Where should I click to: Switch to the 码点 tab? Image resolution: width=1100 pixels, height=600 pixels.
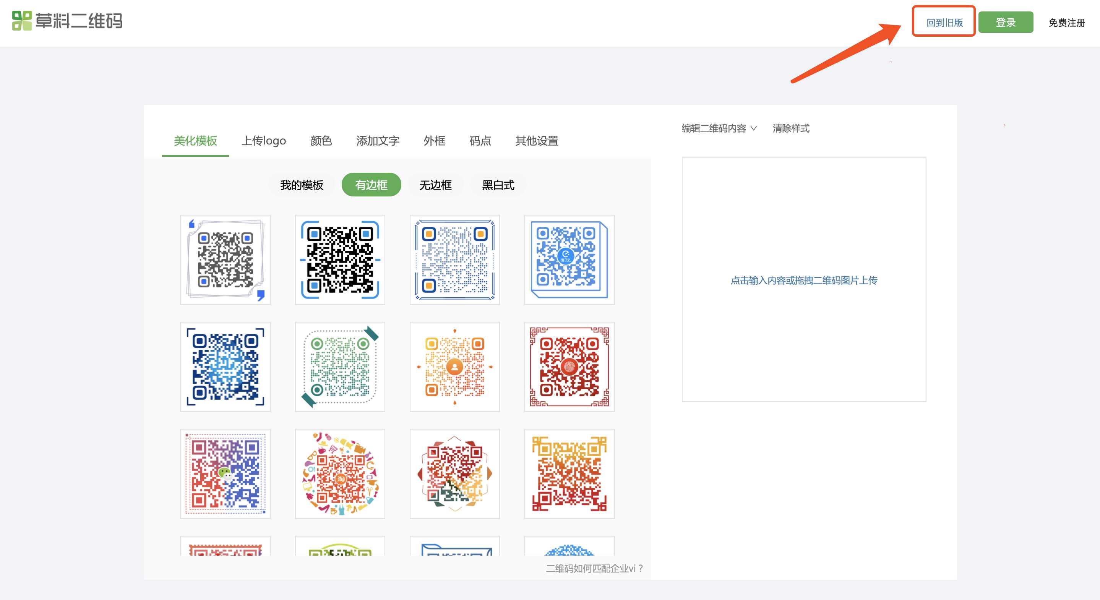[480, 141]
